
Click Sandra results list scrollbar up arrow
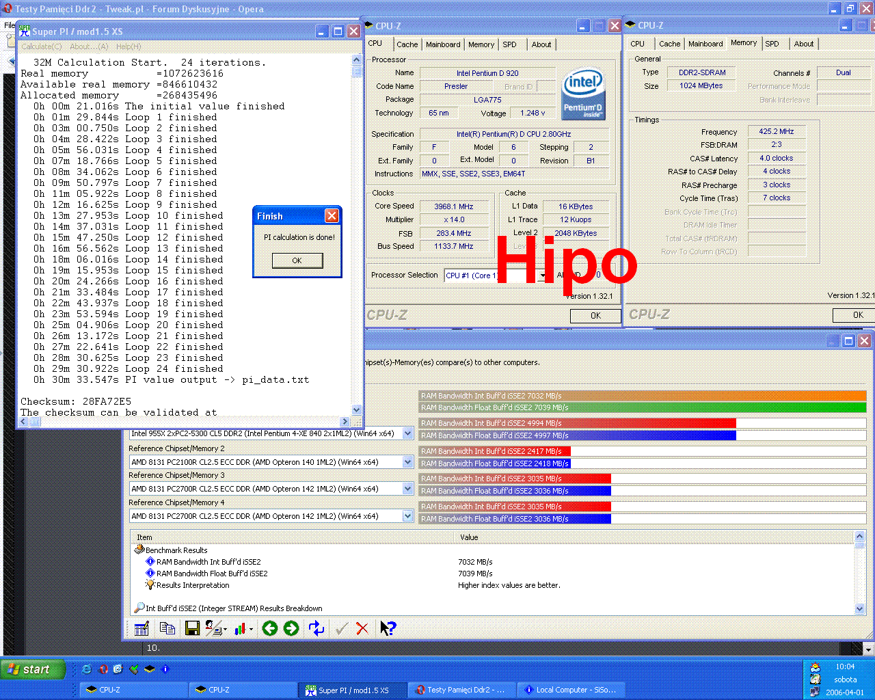click(x=859, y=537)
